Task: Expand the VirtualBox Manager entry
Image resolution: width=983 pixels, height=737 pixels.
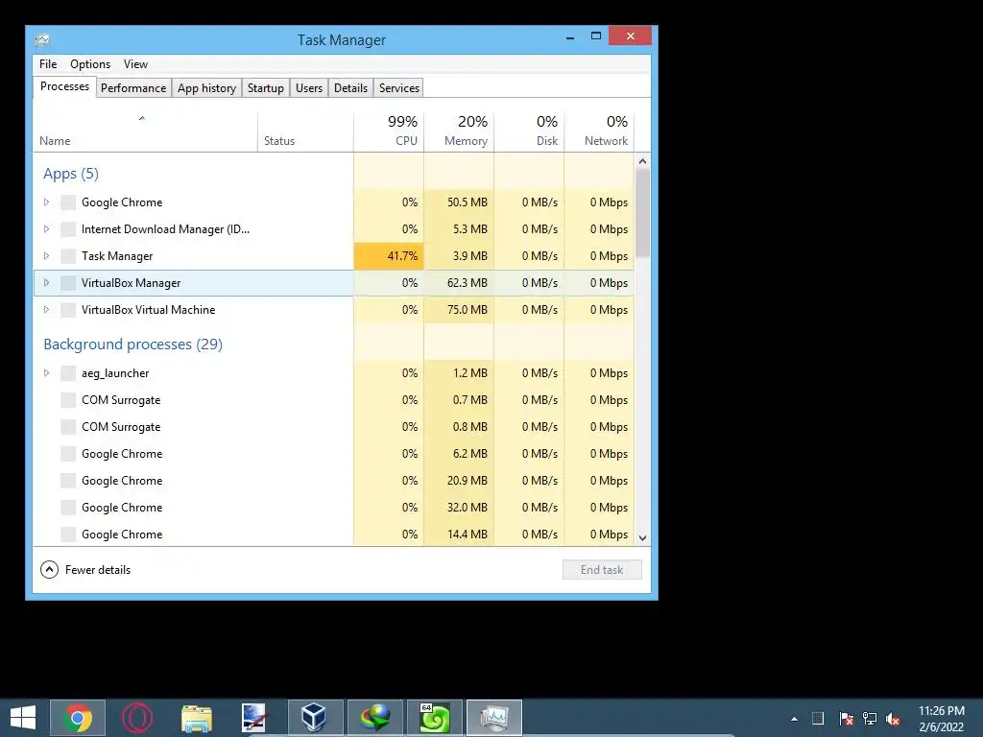Action: [46, 283]
